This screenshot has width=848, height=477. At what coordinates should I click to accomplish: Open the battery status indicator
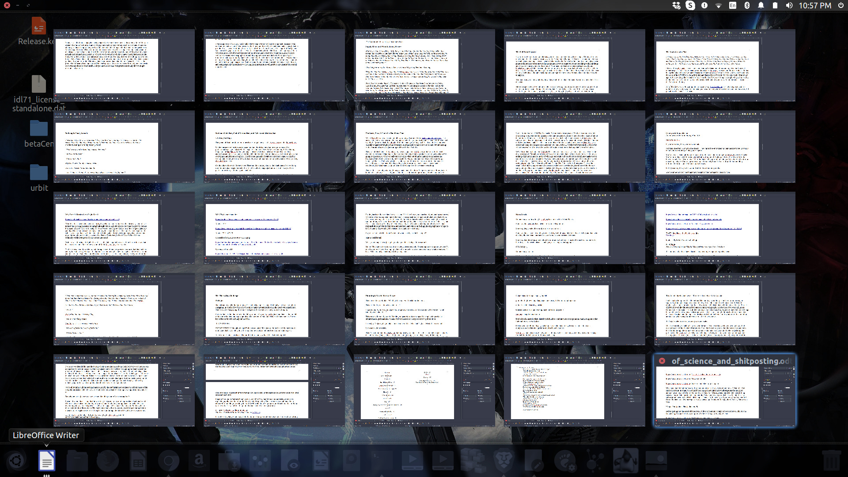(775, 5)
